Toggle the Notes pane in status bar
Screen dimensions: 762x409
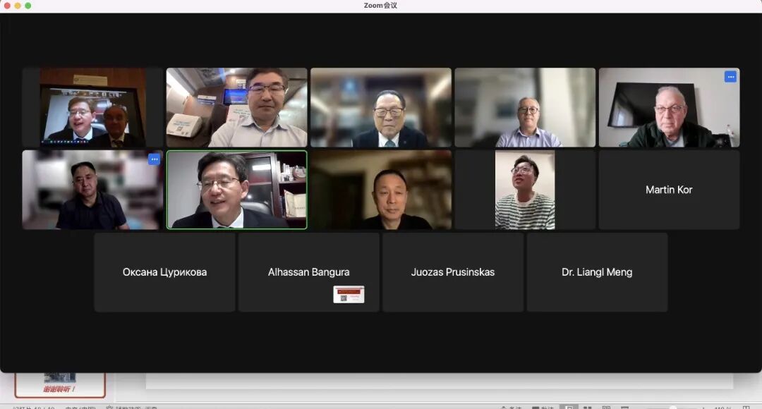511,407
